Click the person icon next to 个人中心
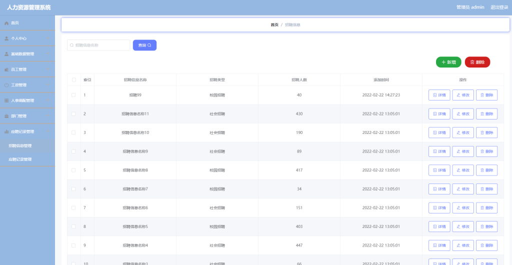Screen dimensions: 512x265 pos(6,38)
